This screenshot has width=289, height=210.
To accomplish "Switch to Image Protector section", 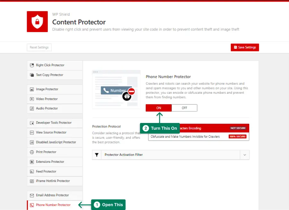I will click(x=55, y=89).
